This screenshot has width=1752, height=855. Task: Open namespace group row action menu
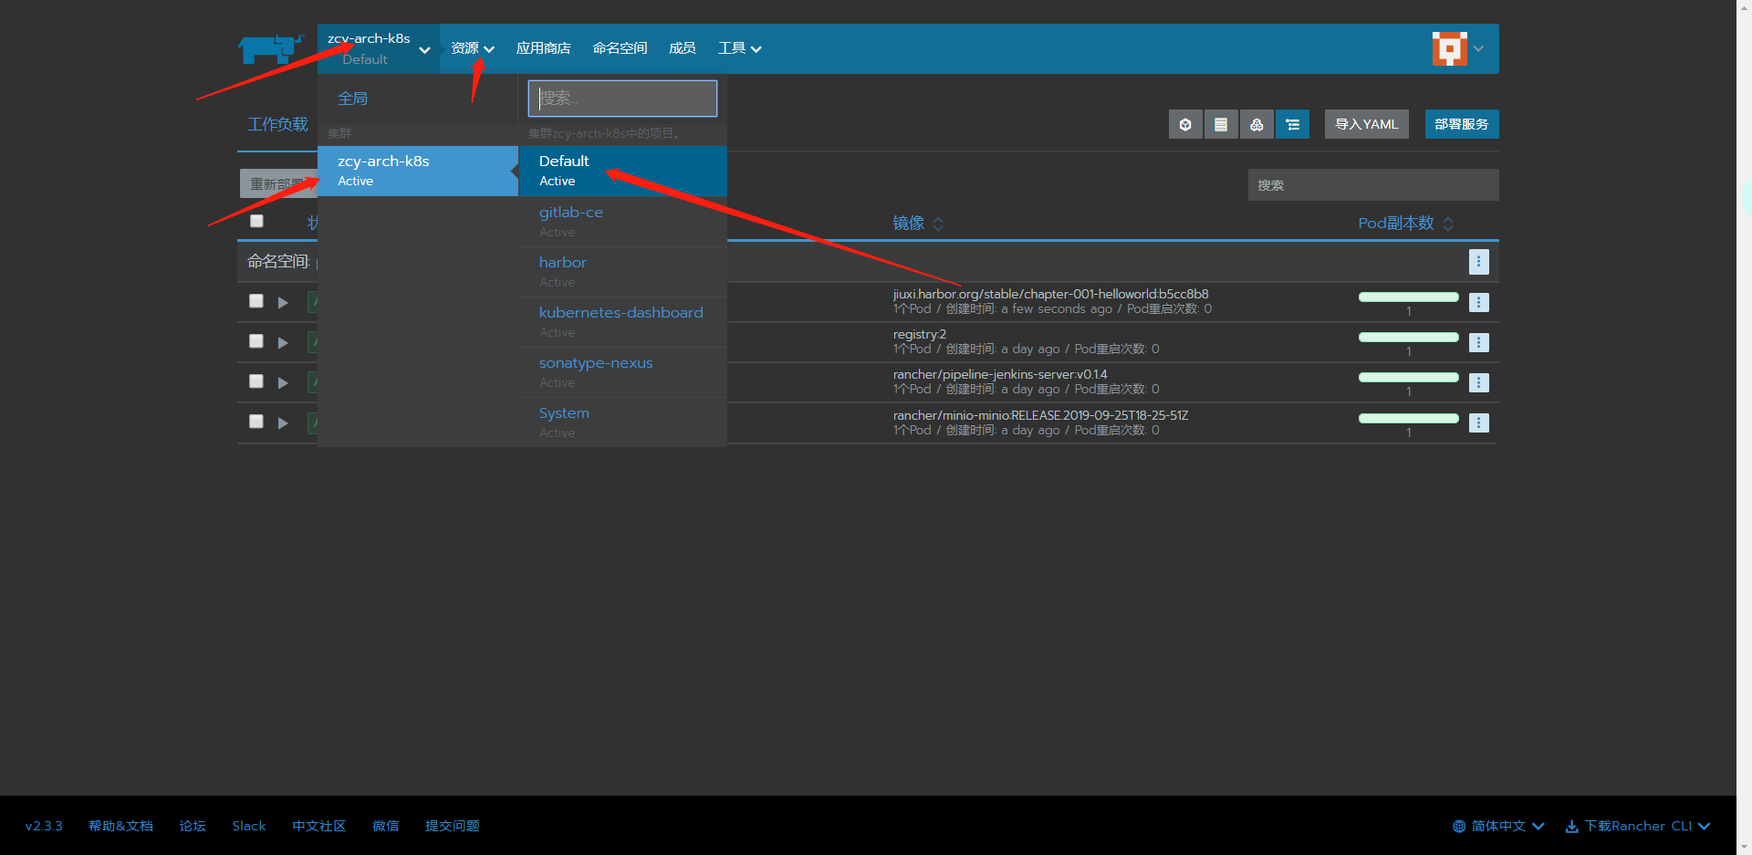click(1479, 262)
